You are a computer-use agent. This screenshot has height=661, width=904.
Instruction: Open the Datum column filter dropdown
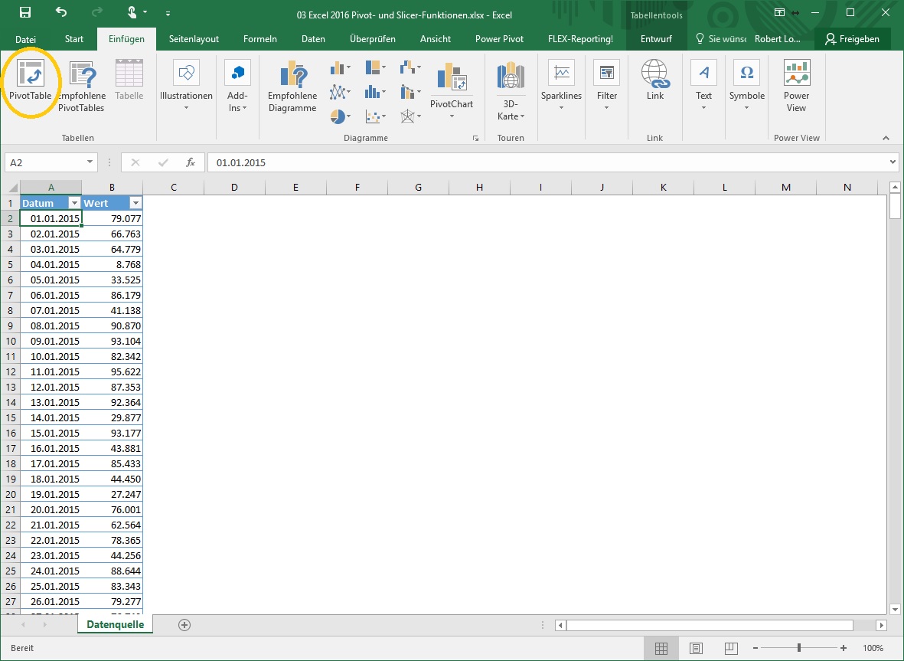(74, 203)
